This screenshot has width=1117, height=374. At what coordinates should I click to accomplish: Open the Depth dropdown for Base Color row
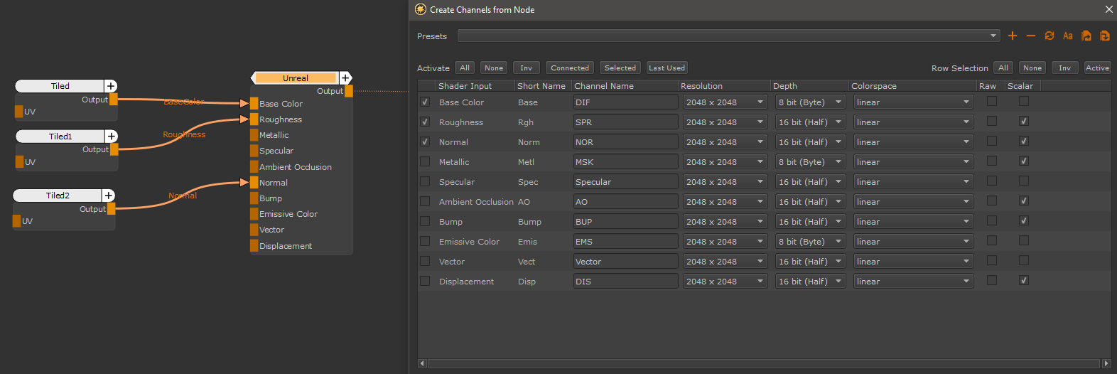[810, 102]
